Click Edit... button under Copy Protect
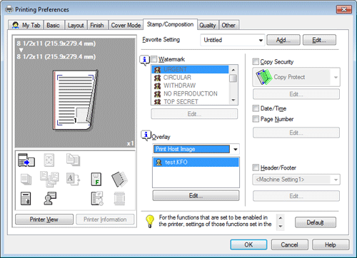 pyautogui.click(x=296, y=94)
